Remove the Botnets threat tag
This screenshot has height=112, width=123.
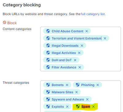67,85
